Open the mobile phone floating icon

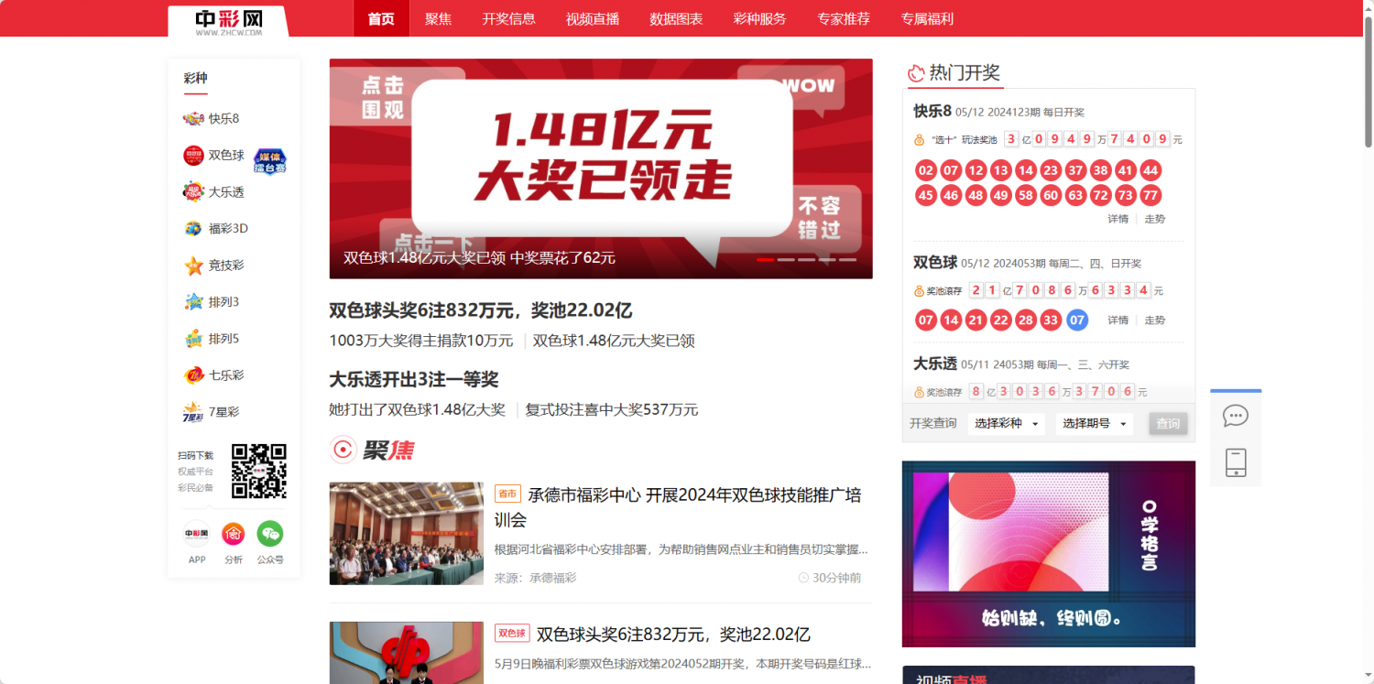pyautogui.click(x=1236, y=462)
